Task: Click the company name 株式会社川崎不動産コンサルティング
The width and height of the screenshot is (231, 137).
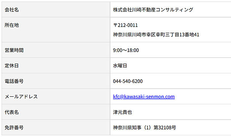Action: pyautogui.click(x=153, y=10)
